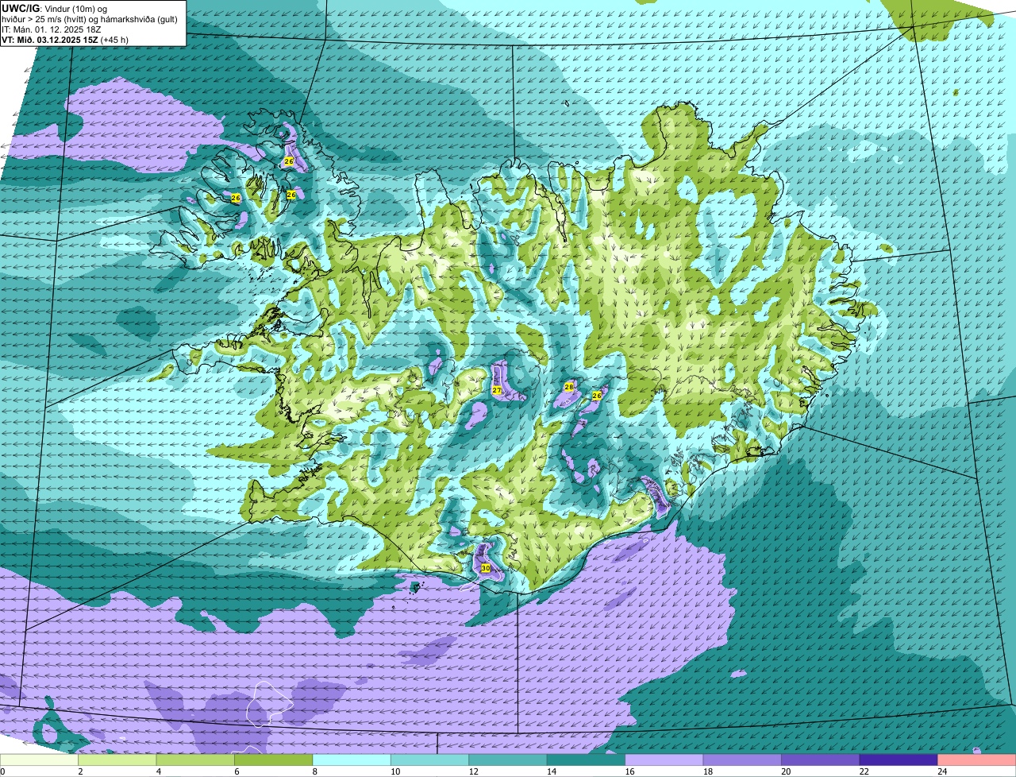Select the 2–4 m/s light green legend swatch

point(117,760)
